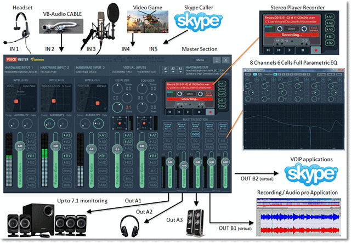The image size is (351, 243).
Task: Click fast-forward in the mixer's cassette recorder
Action: 179,112
